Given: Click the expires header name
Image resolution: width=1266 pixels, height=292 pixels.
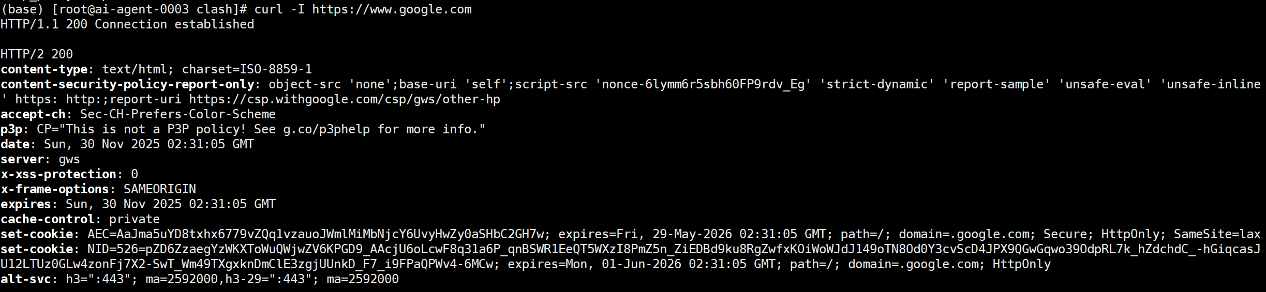Looking at the screenshot, I should [x=26, y=204].
